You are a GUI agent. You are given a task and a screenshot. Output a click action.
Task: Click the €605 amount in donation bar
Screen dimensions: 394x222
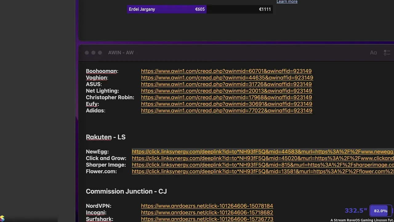200,9
